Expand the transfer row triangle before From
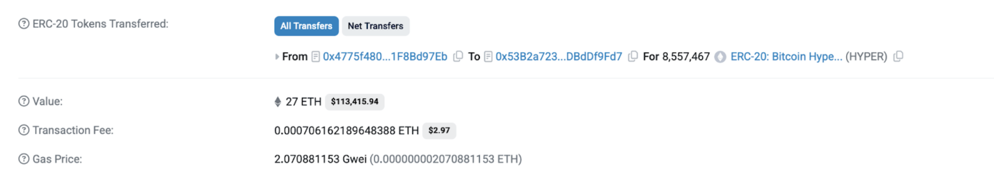 [277, 57]
